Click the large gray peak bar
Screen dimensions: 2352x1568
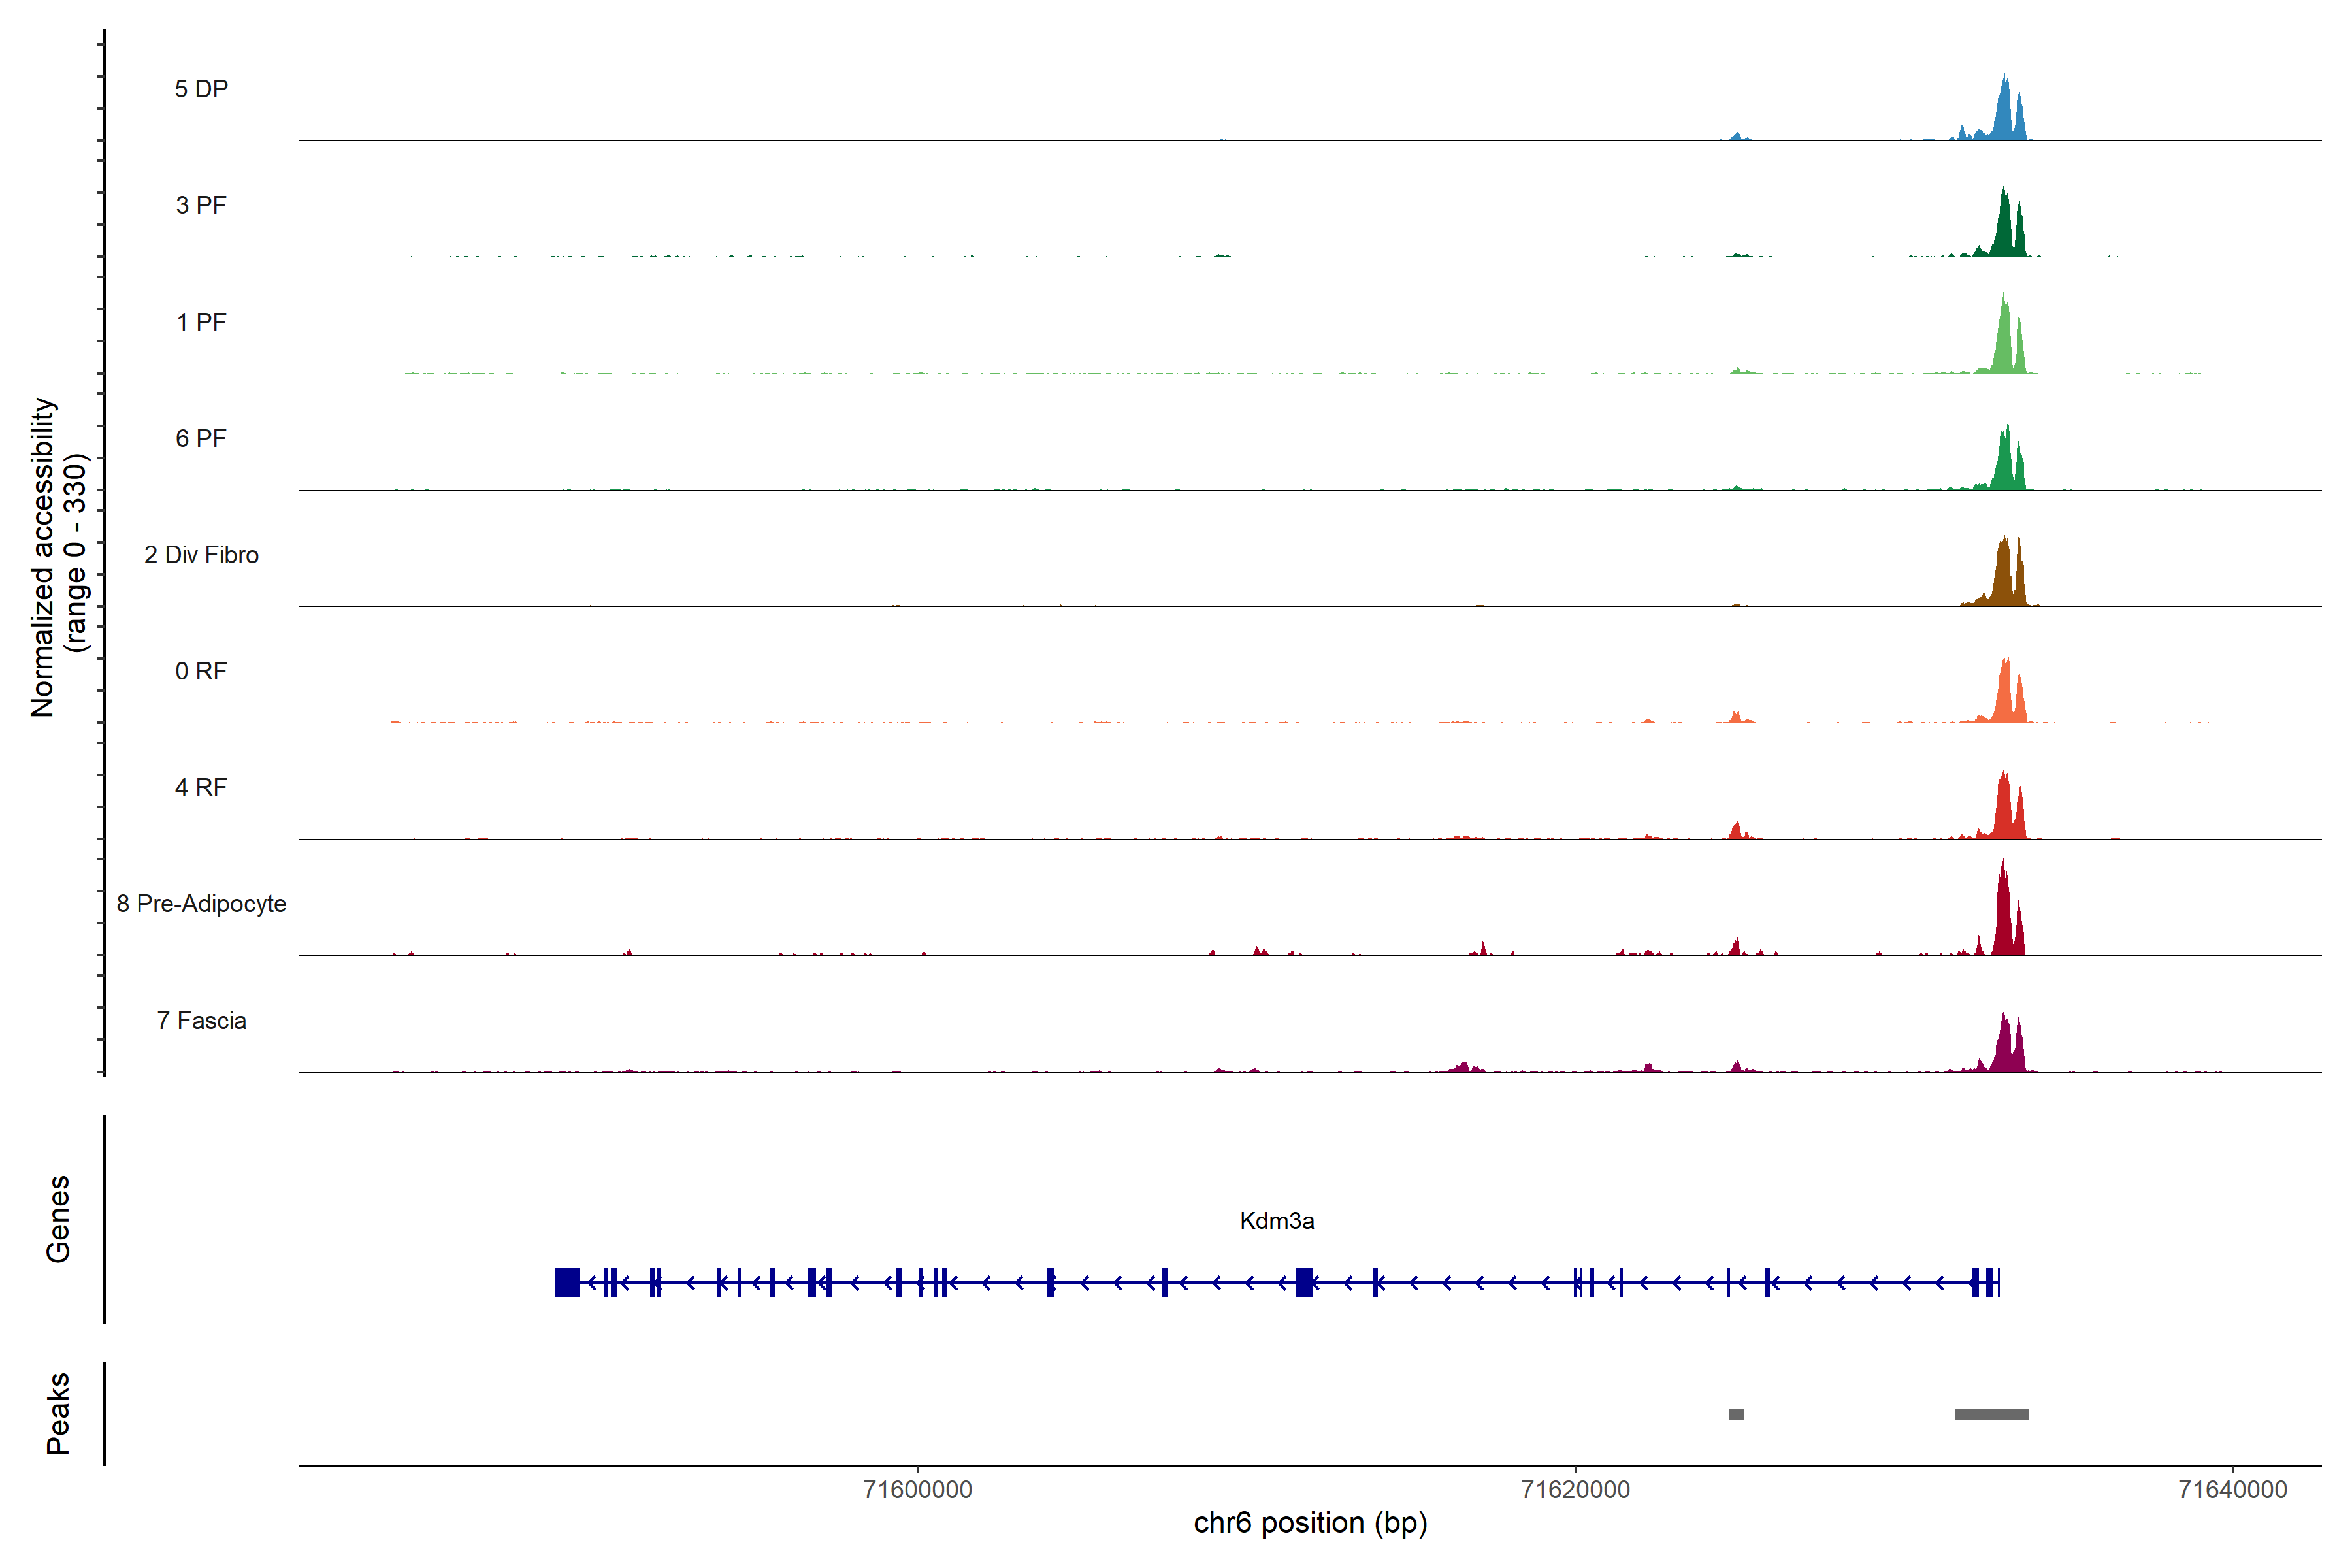pyautogui.click(x=1991, y=1414)
